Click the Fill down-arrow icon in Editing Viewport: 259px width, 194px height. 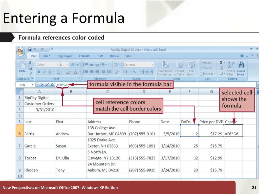coord(221,68)
